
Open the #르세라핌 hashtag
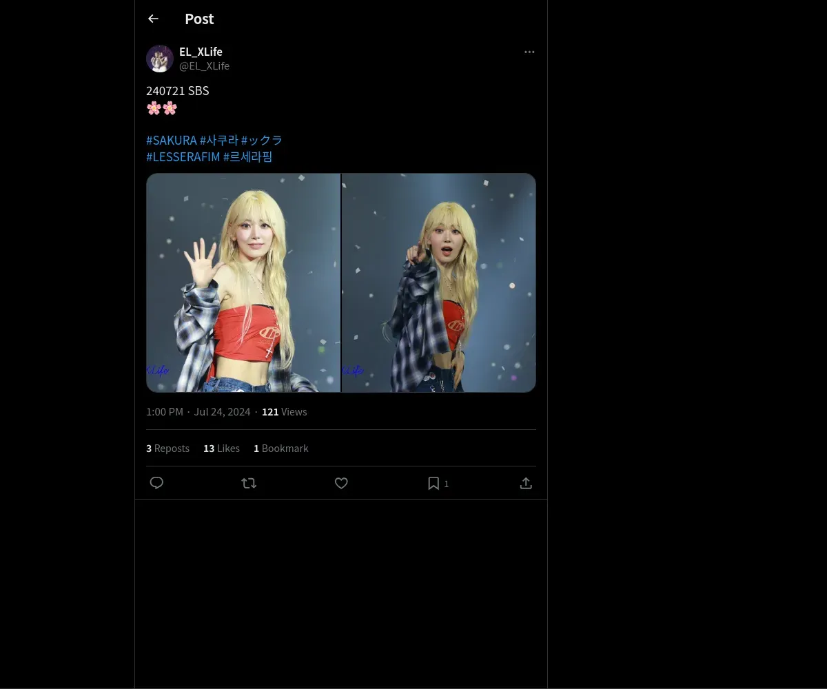(x=248, y=156)
